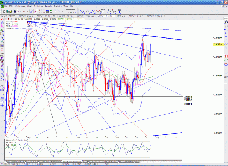Image resolution: width=228 pixels, height=166 pixels.
Task: Click the blue right arrow scroll icon
Action: (x=226, y=37)
